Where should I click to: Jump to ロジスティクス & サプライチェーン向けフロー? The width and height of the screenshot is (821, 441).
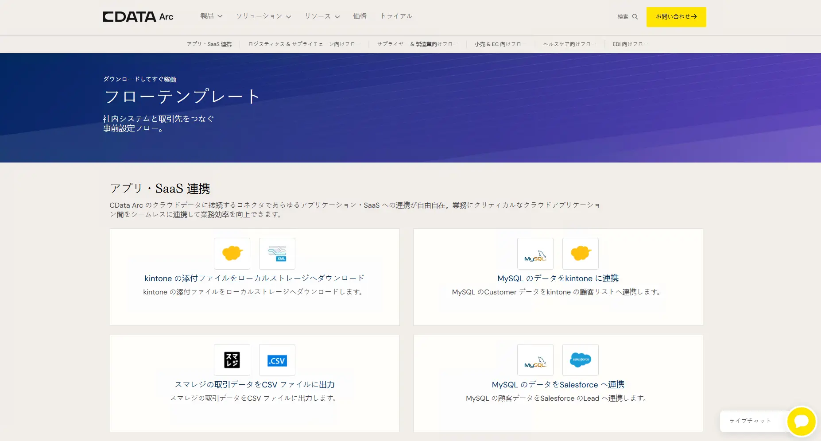pos(304,44)
